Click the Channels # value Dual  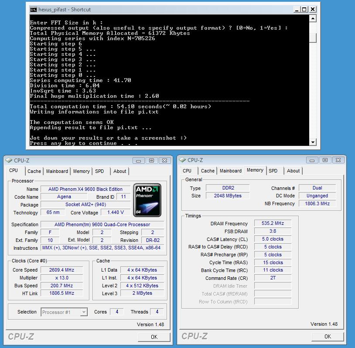click(317, 188)
